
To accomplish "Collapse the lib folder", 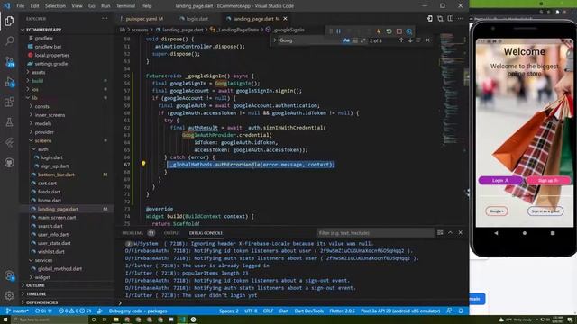I will (x=34, y=98).
